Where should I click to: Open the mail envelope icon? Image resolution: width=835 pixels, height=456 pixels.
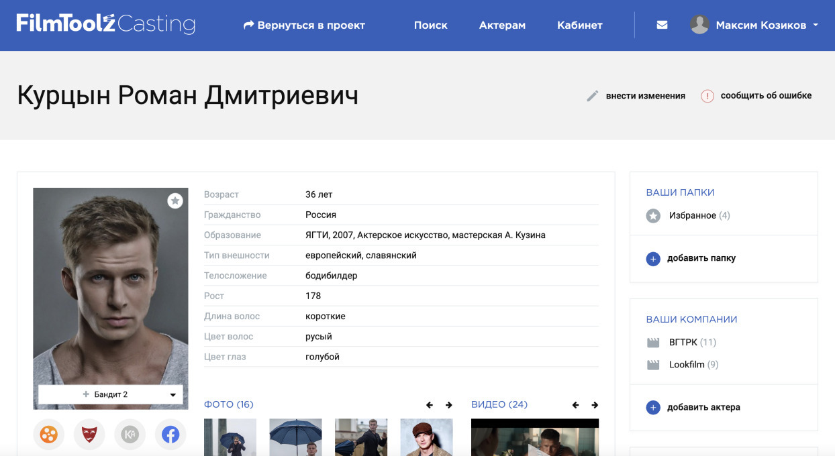click(662, 25)
